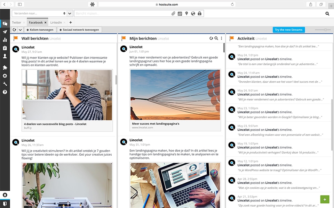Switch to the LinkedIn tab
The image size is (334, 208).
(x=56, y=23)
